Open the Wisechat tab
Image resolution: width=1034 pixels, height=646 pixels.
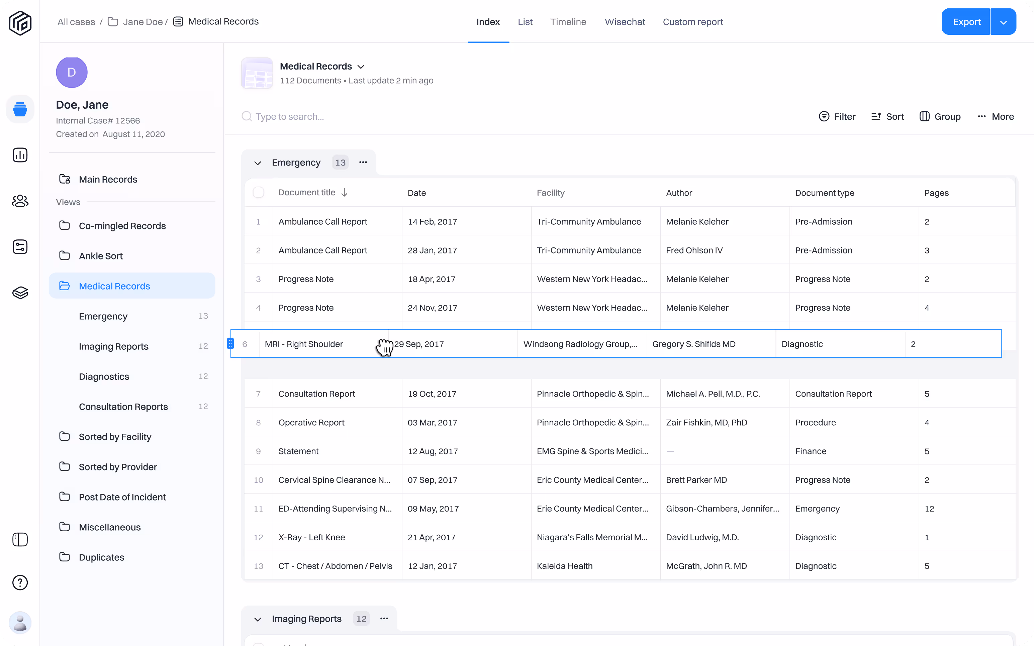625,22
